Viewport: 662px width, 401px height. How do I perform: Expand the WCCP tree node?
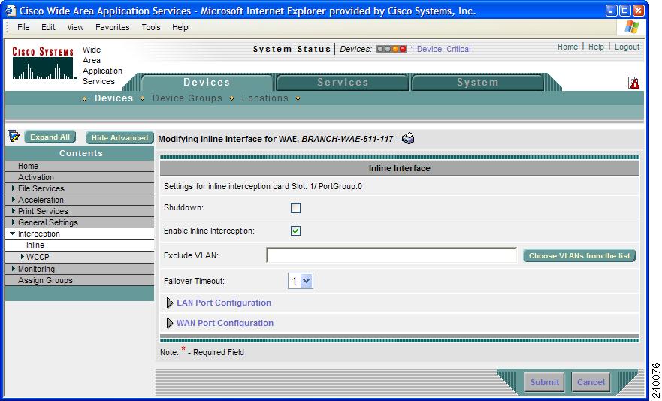pyautogui.click(x=23, y=256)
